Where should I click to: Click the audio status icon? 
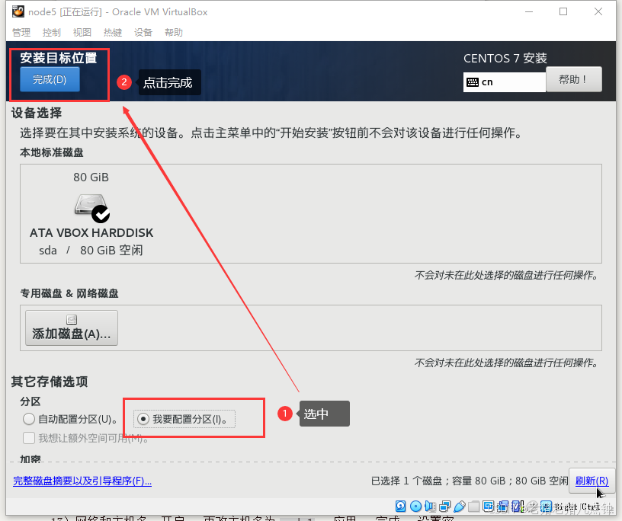[430, 507]
